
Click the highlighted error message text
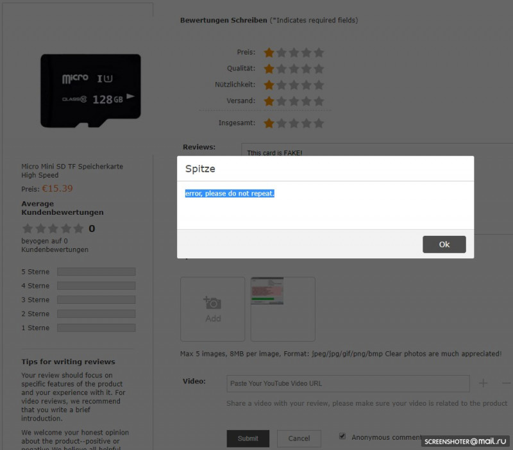[230, 194]
